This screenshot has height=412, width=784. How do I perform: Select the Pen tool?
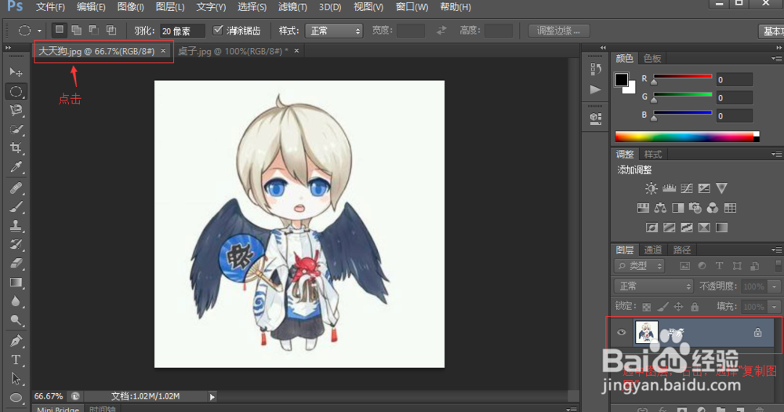16,341
